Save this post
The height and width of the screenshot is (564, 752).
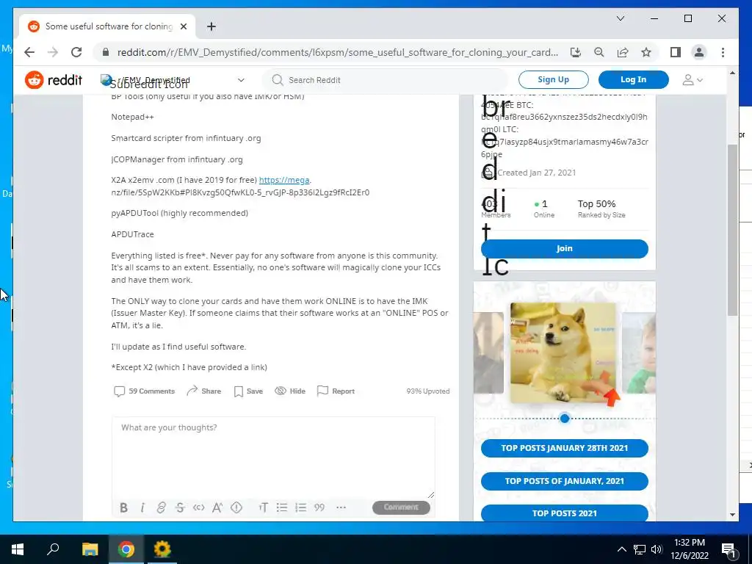[248, 391]
